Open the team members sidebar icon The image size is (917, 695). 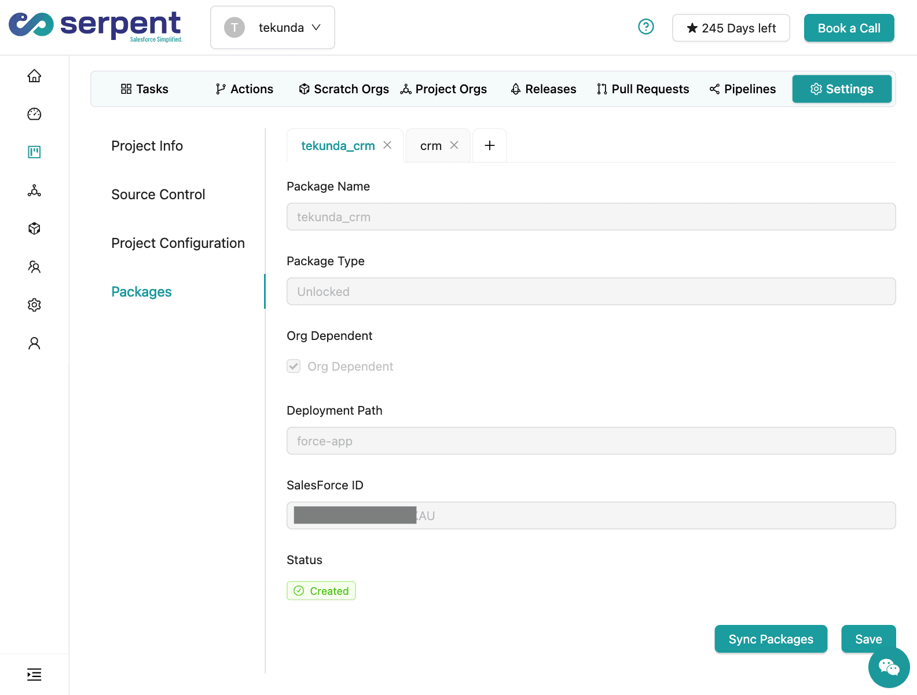[34, 267]
